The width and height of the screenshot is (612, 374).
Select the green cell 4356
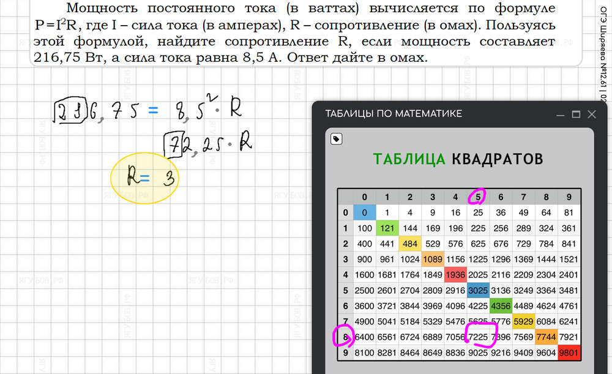(x=501, y=305)
